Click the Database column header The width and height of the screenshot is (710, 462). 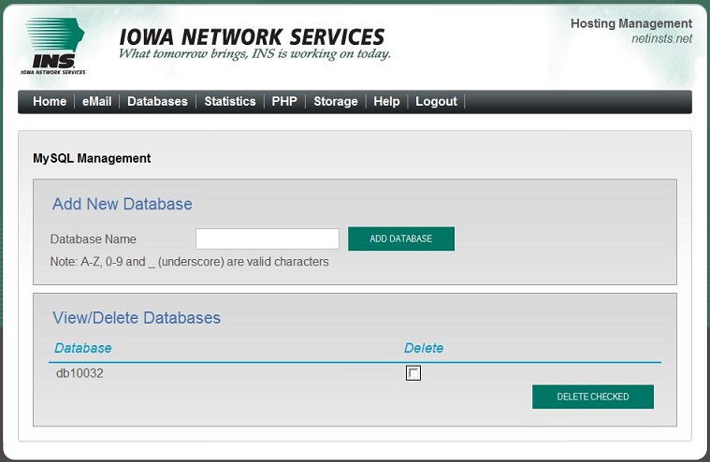[83, 348]
